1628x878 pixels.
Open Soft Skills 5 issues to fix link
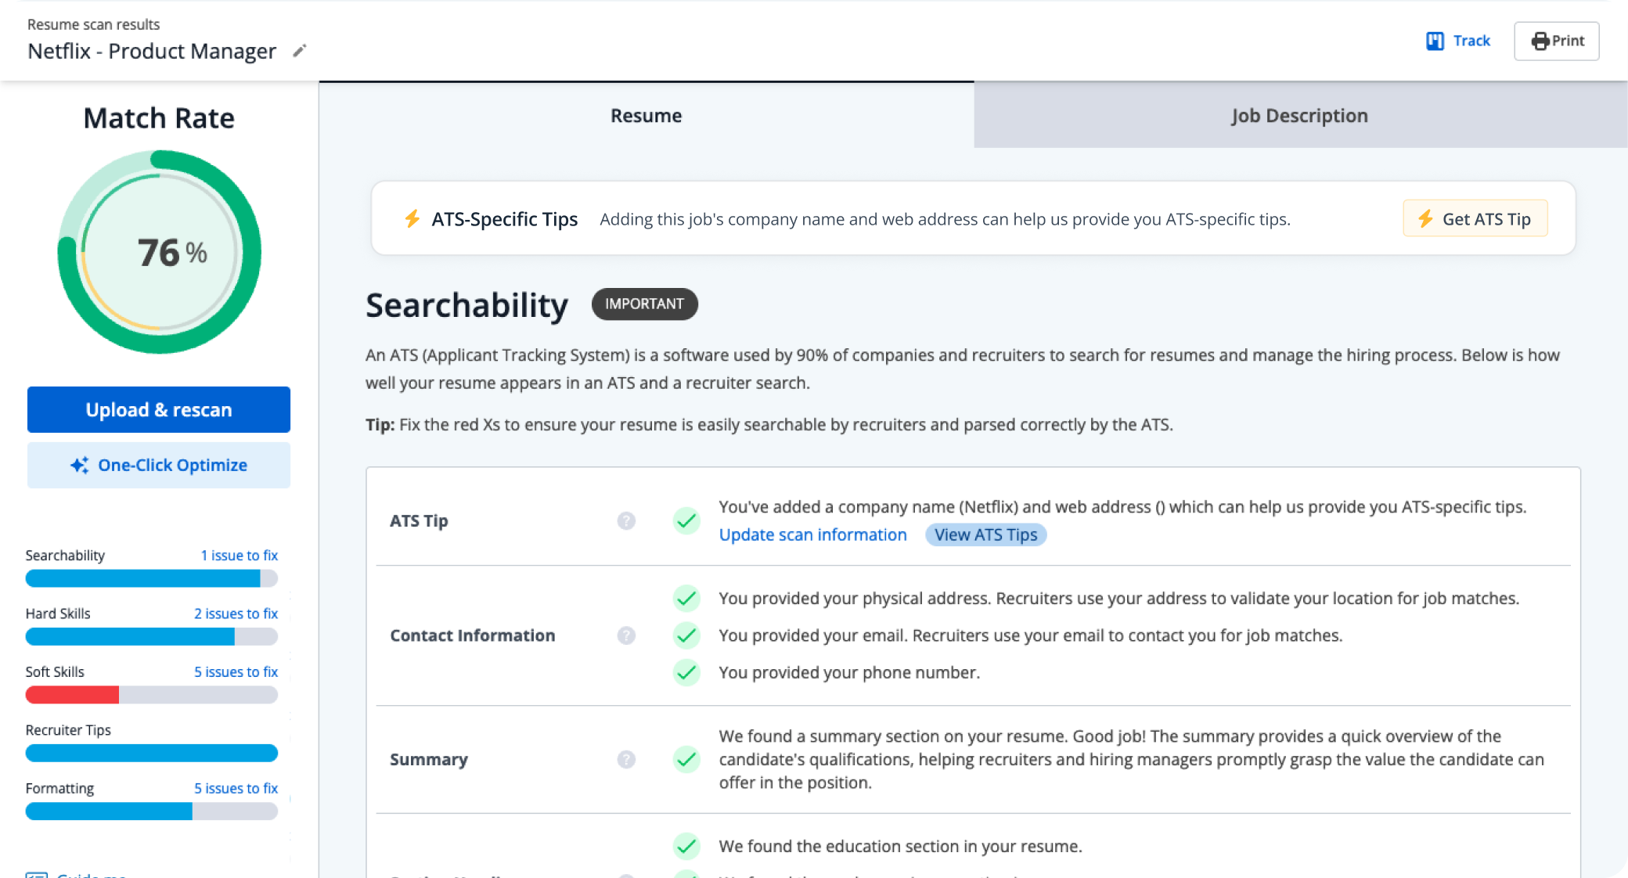pyautogui.click(x=236, y=671)
